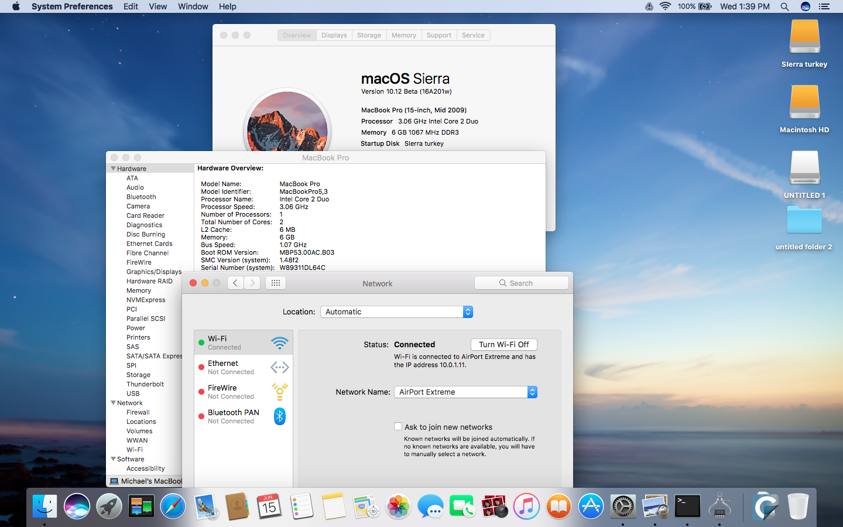Launch Siri from the dock
The width and height of the screenshot is (843, 527).
point(77,507)
